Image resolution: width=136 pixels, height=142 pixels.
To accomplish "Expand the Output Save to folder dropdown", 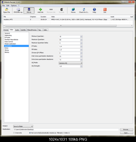I will (x=23, y=126).
